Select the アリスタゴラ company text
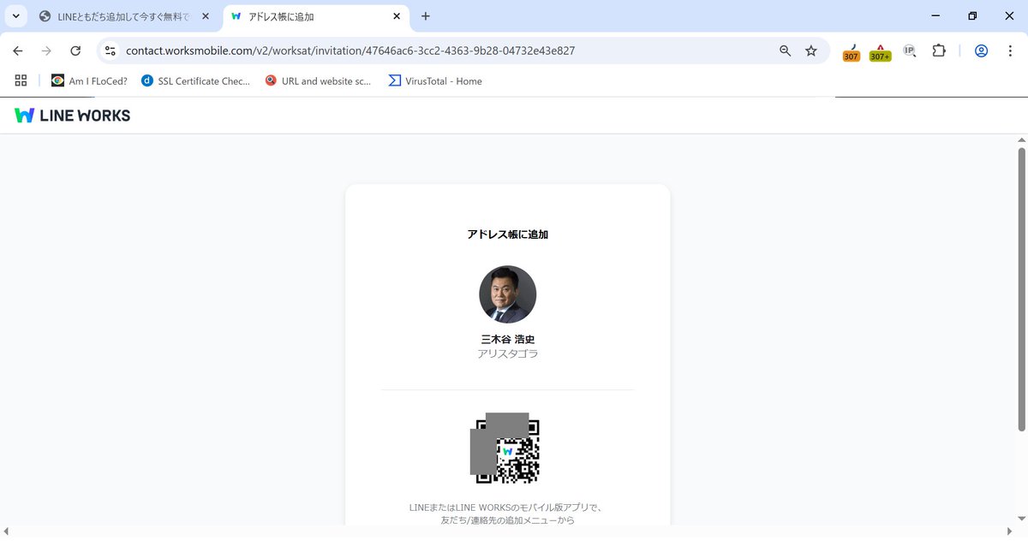Screen dimensions: 1028x546 [507, 353]
